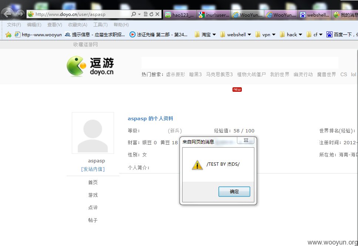
Task: Open the 收藏夹(A) menu
Action: pyautogui.click(x=78, y=25)
